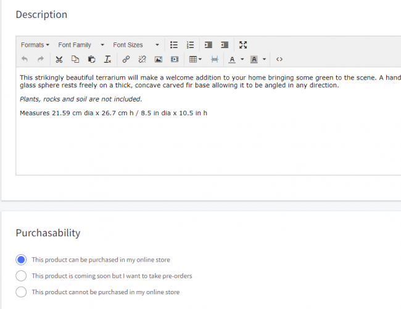Insert a hyperlink with link icon
The image size is (401, 309).
point(126,60)
